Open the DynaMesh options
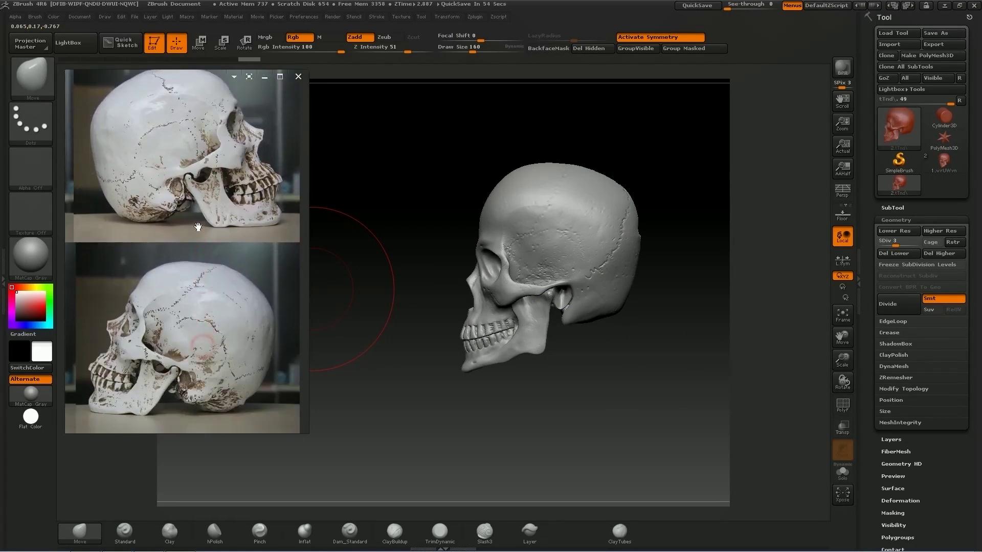The width and height of the screenshot is (982, 552). 894,366
